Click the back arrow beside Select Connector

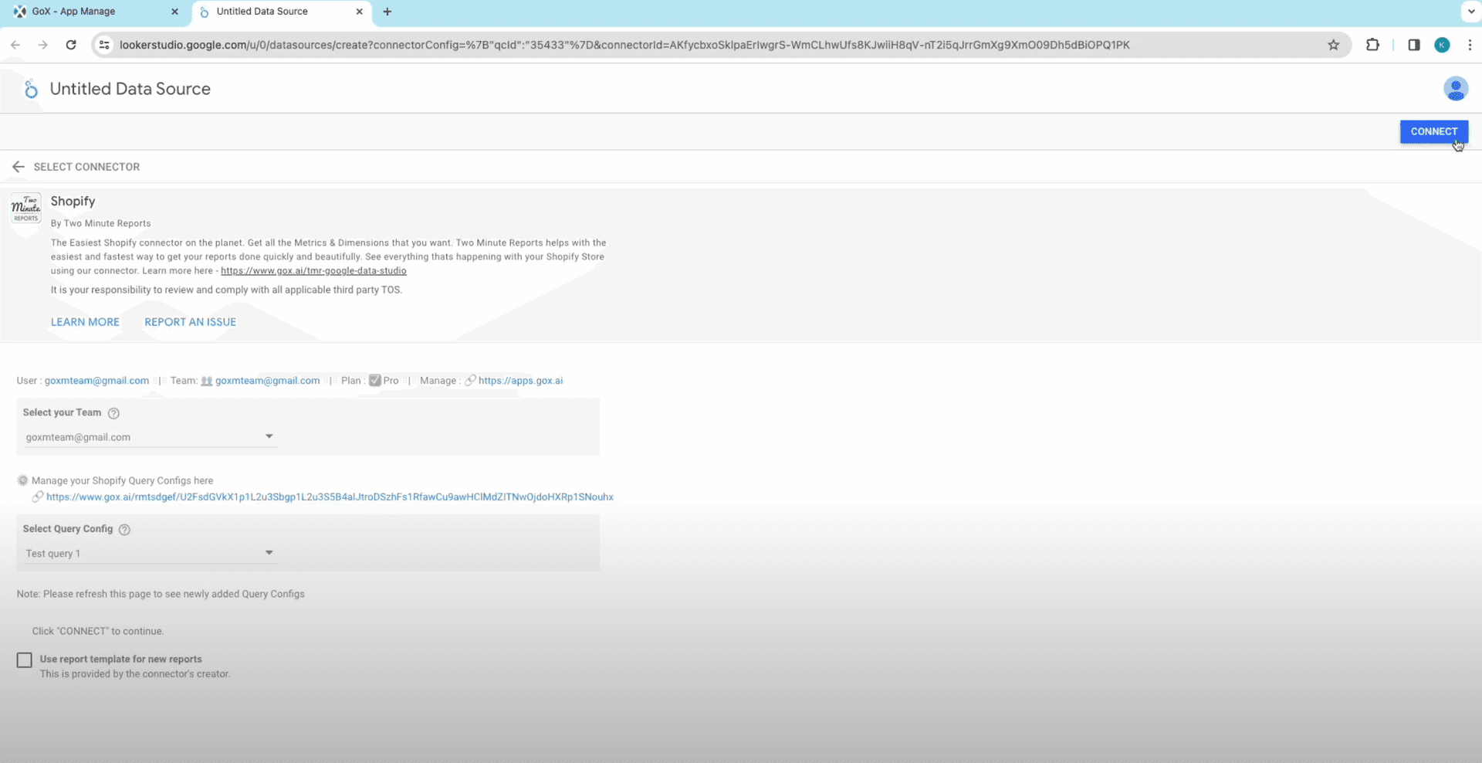click(x=19, y=167)
